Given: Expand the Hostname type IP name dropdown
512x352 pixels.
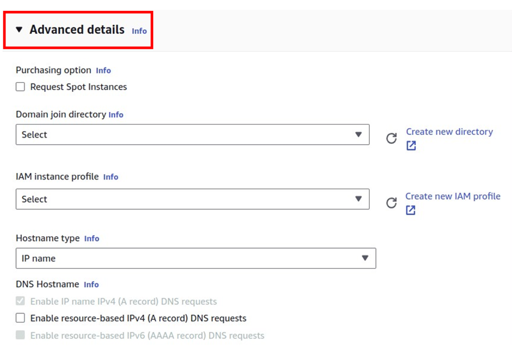Looking at the screenshot, I should pos(196,258).
